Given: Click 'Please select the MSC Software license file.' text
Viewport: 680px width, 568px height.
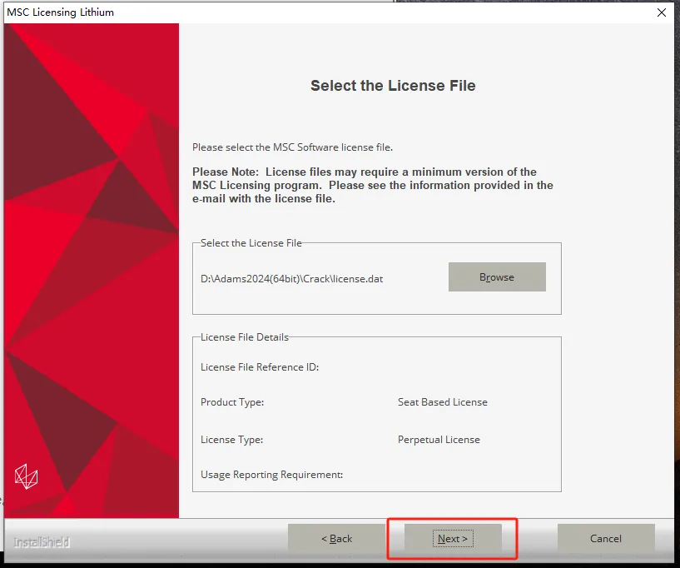Looking at the screenshot, I should click(x=292, y=147).
